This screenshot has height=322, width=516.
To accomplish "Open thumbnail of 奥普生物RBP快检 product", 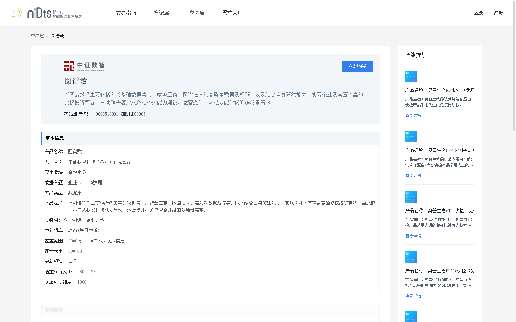I will tap(411, 76).
